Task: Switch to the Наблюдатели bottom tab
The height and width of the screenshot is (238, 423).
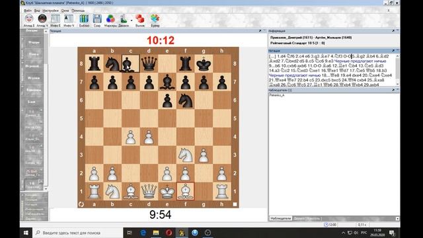Action: click(x=280, y=218)
